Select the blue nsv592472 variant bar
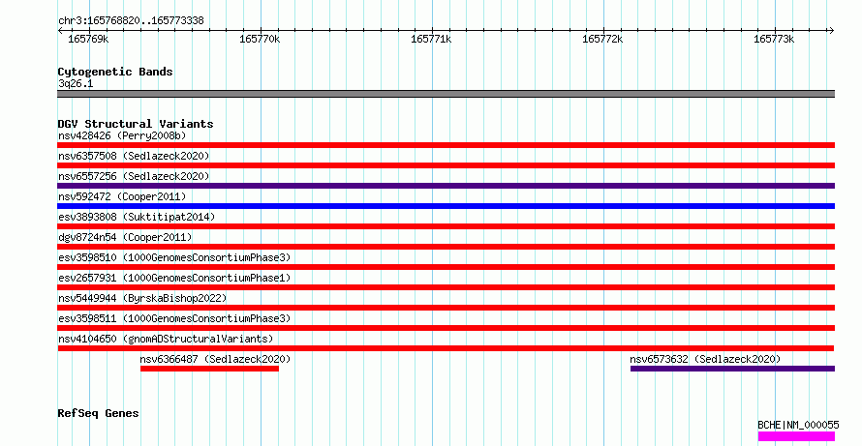862x446 pixels. 446,206
